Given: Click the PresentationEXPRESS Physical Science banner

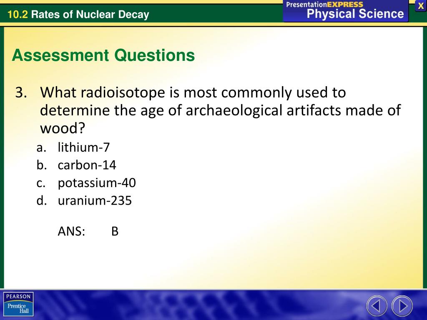Looking at the screenshot, I should [346, 11].
